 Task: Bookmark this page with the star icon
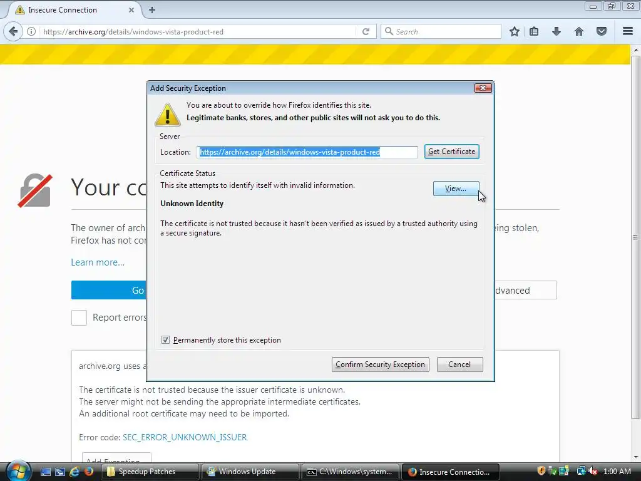(x=515, y=31)
